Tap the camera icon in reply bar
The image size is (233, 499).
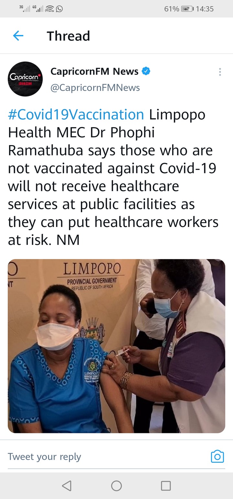point(217,457)
